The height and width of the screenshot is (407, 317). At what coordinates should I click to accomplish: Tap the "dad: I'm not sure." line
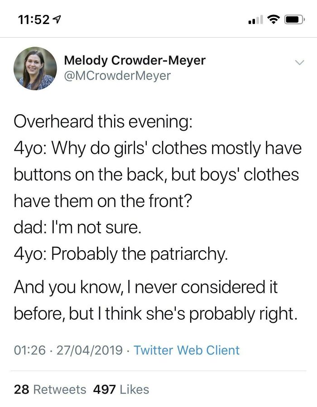[x=77, y=227]
